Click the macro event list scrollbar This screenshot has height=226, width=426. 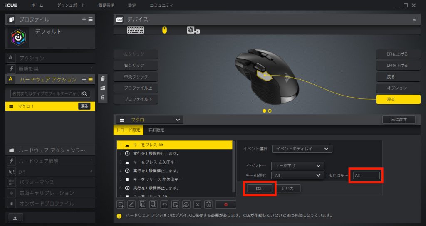pos(234,166)
